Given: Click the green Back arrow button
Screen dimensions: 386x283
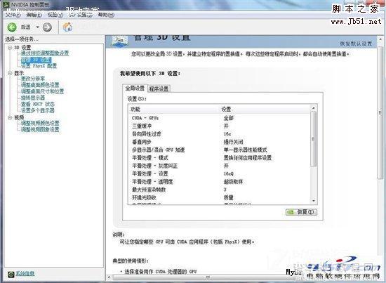Looking at the screenshot, I should point(12,27).
